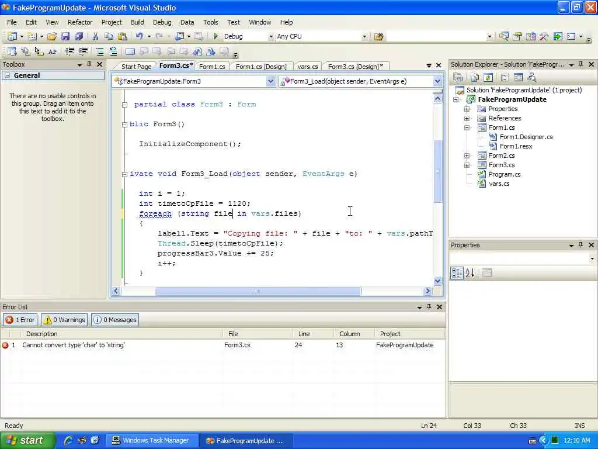Toggle auto-hide pin on Error List
598x449 pixels.
[429, 306]
